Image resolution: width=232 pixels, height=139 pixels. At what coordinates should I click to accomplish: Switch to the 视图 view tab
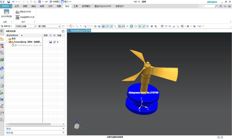click(x=59, y=6)
